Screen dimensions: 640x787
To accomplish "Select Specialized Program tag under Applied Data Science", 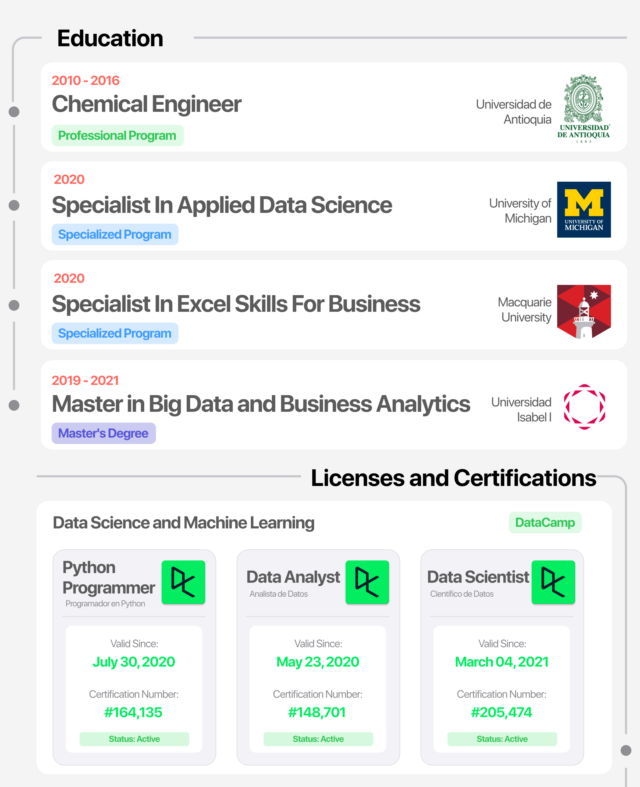I will coord(115,234).
